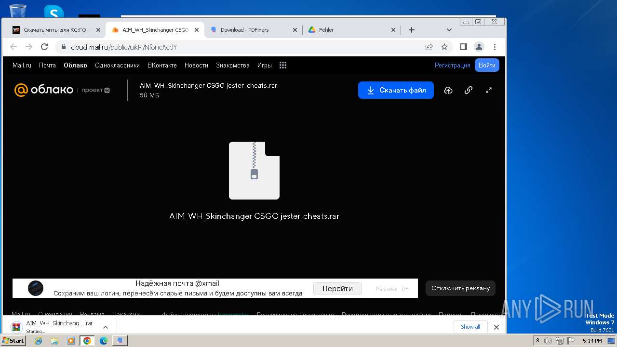Open ВКонтакте in the portal navbar
Screen dimensions: 617x347
pos(162,65)
